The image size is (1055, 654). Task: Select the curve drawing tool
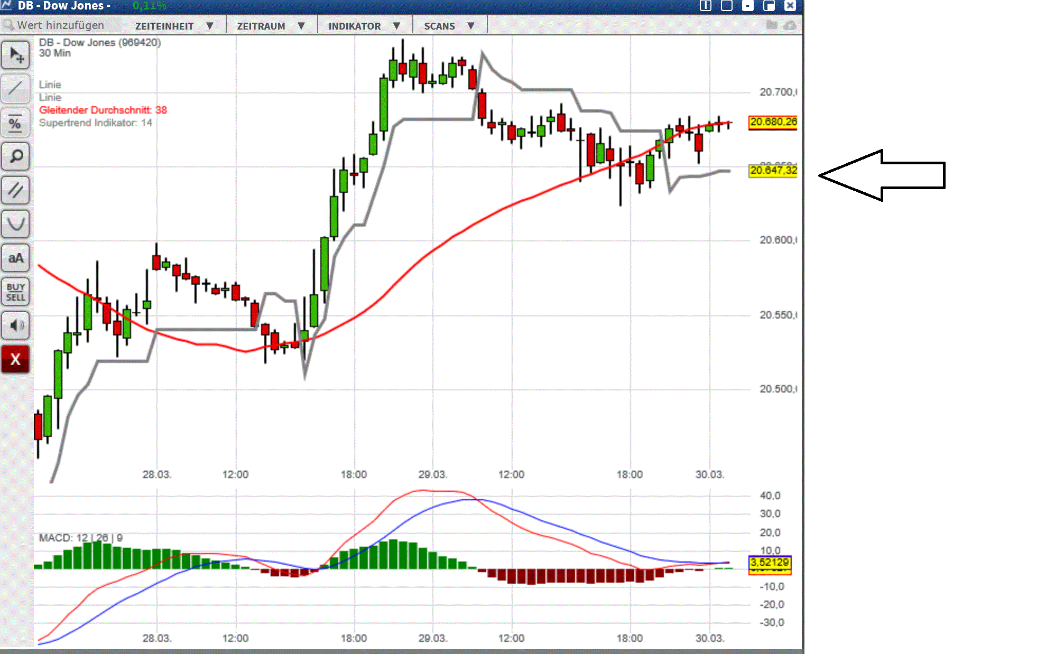pos(15,223)
